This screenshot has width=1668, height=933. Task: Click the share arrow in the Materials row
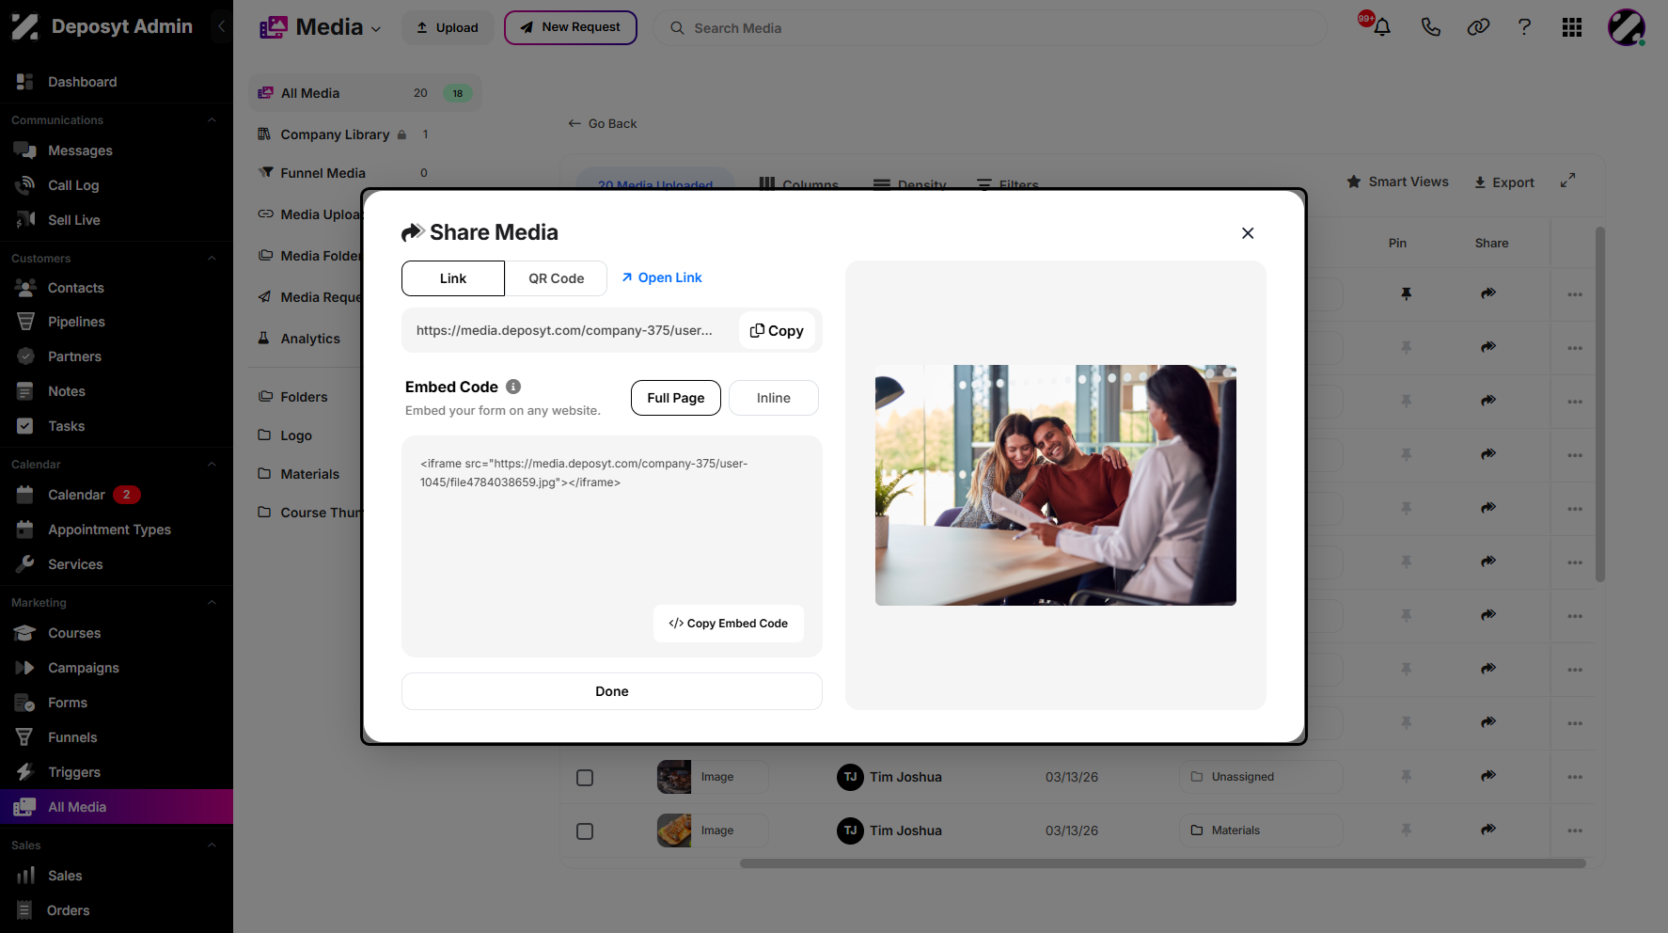coord(1488,830)
